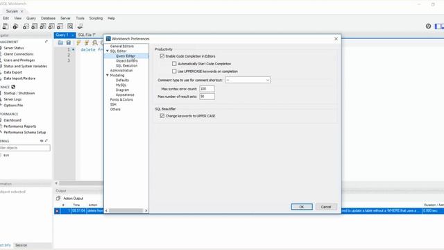Image resolution: width=444 pixels, height=250 pixels.
Task: Toggle Change keywords to UPPER CASE checkbox
Action: coord(162,116)
